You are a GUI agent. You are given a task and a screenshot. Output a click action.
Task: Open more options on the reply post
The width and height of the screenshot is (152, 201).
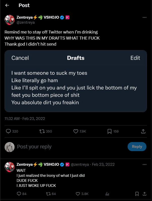[144, 164]
